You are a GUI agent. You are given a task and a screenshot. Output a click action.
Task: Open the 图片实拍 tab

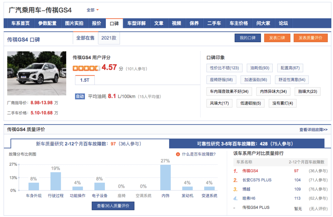pyautogui.click(x=74, y=23)
